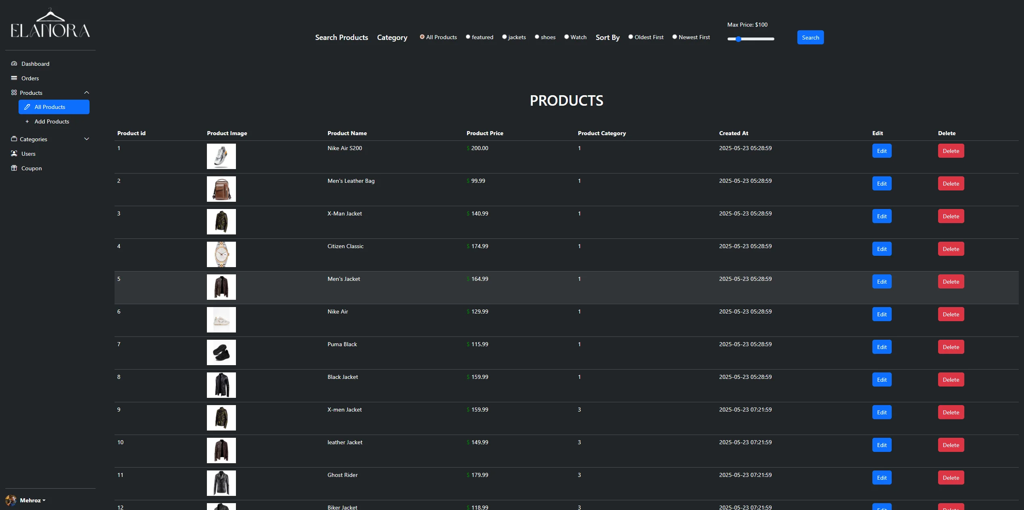Click the Users person icon
The image size is (1024, 510).
[x=14, y=154]
